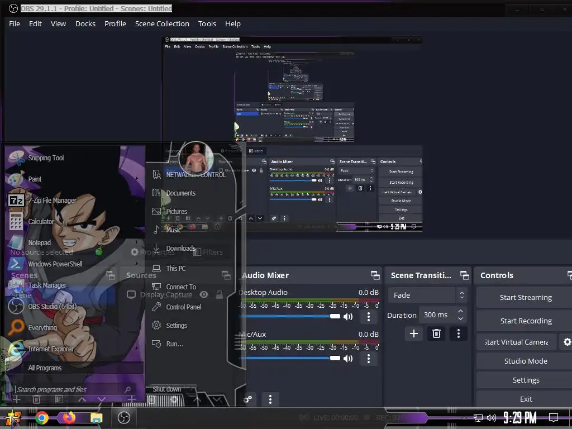
Task: Increase Duration with up arrow
Action: pos(460,311)
